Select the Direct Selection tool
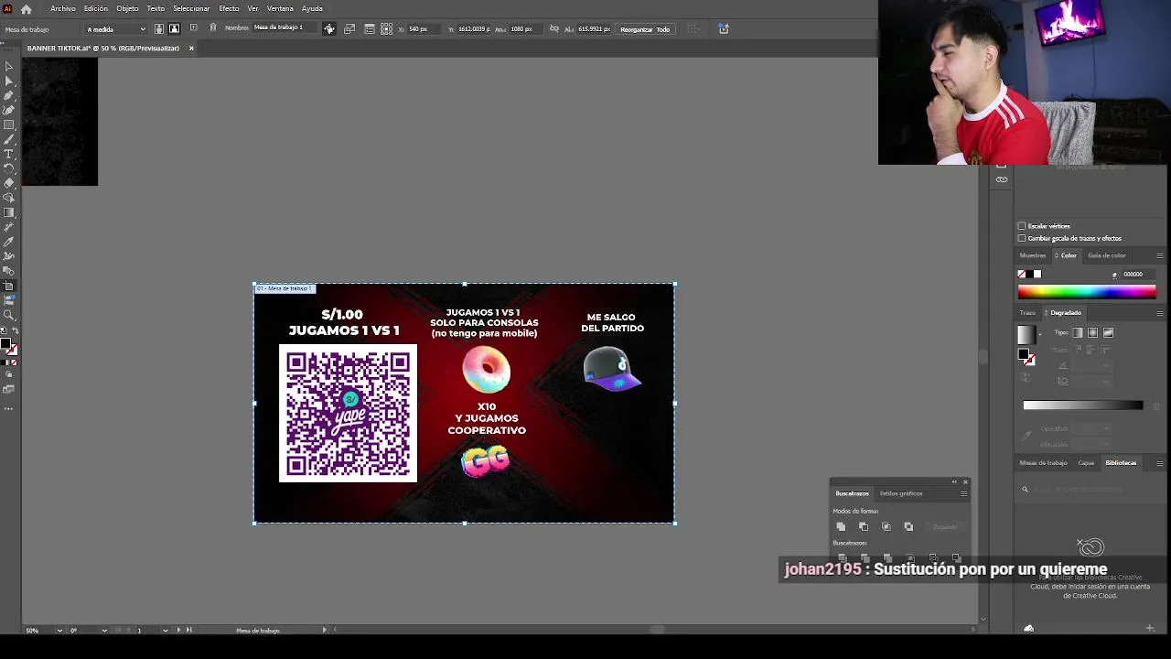Viewport: 1171px width, 659px height. (9, 81)
